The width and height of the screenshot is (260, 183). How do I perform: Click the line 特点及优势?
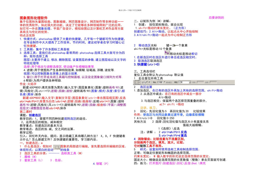27,35
